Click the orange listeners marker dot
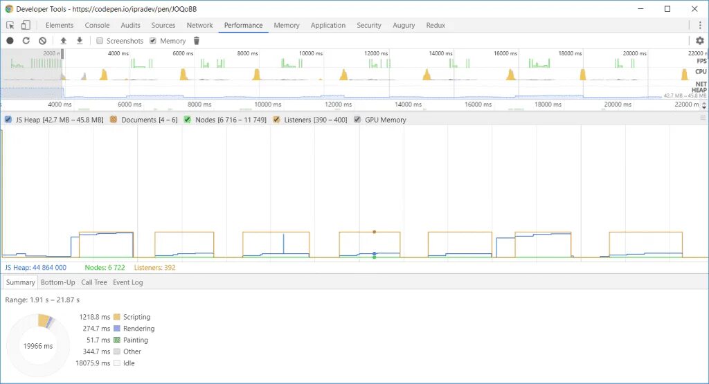709x384 pixels. pyautogui.click(x=375, y=232)
